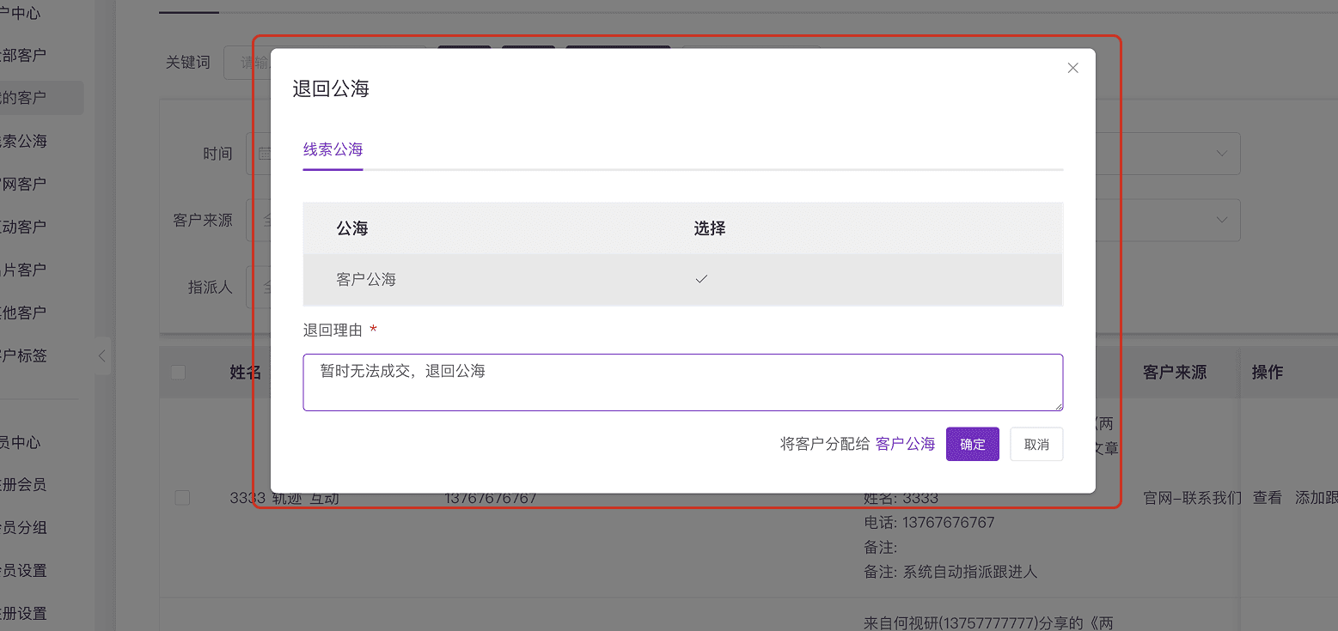
Task: Open 线索公海 in the left sidebar
Action: pyautogui.click(x=23, y=141)
